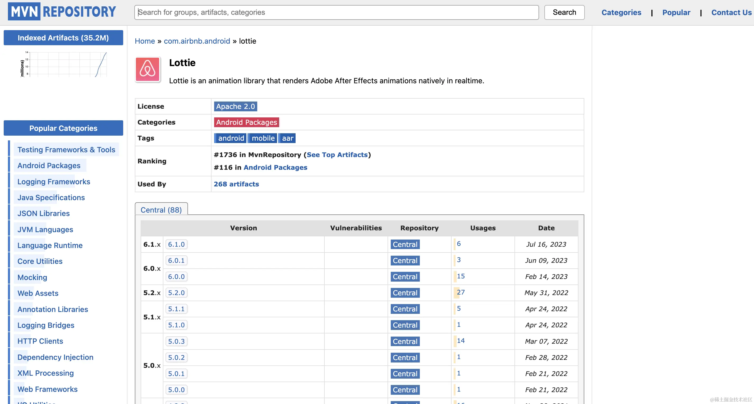This screenshot has height=404, width=754.
Task: Open Popular in top navigation
Action: [676, 12]
